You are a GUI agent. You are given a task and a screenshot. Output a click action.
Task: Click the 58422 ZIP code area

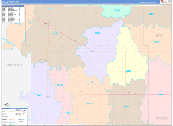click(128, 71)
